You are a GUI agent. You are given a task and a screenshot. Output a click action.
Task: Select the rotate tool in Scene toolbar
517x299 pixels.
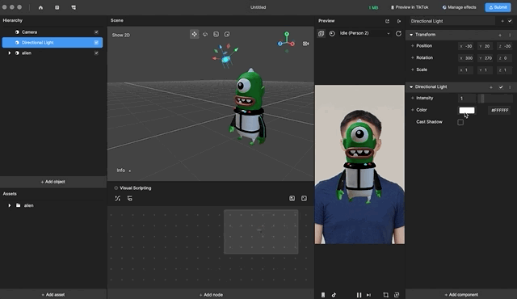[205, 34]
